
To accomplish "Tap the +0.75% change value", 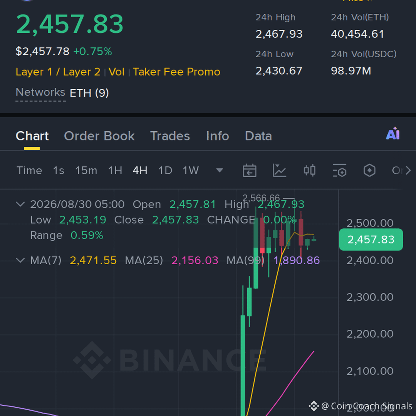I will (x=92, y=52).
